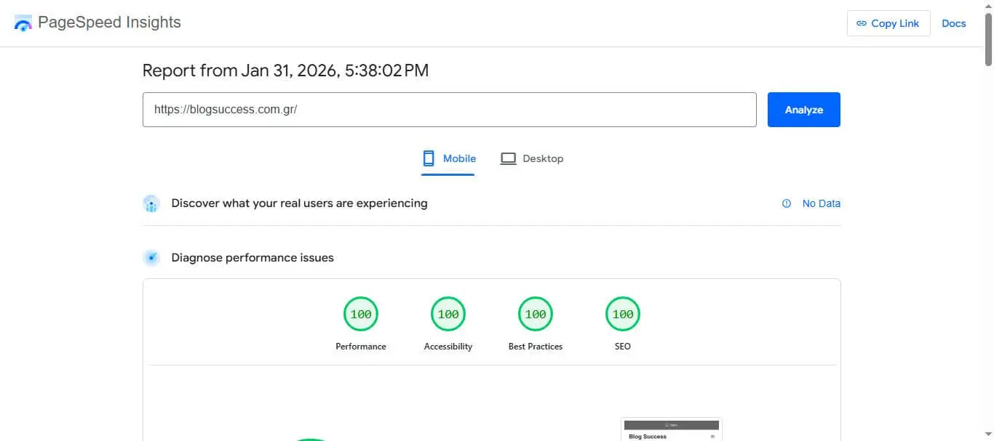Click the Best Practices score gauge
This screenshot has height=441, width=994.
point(536,313)
